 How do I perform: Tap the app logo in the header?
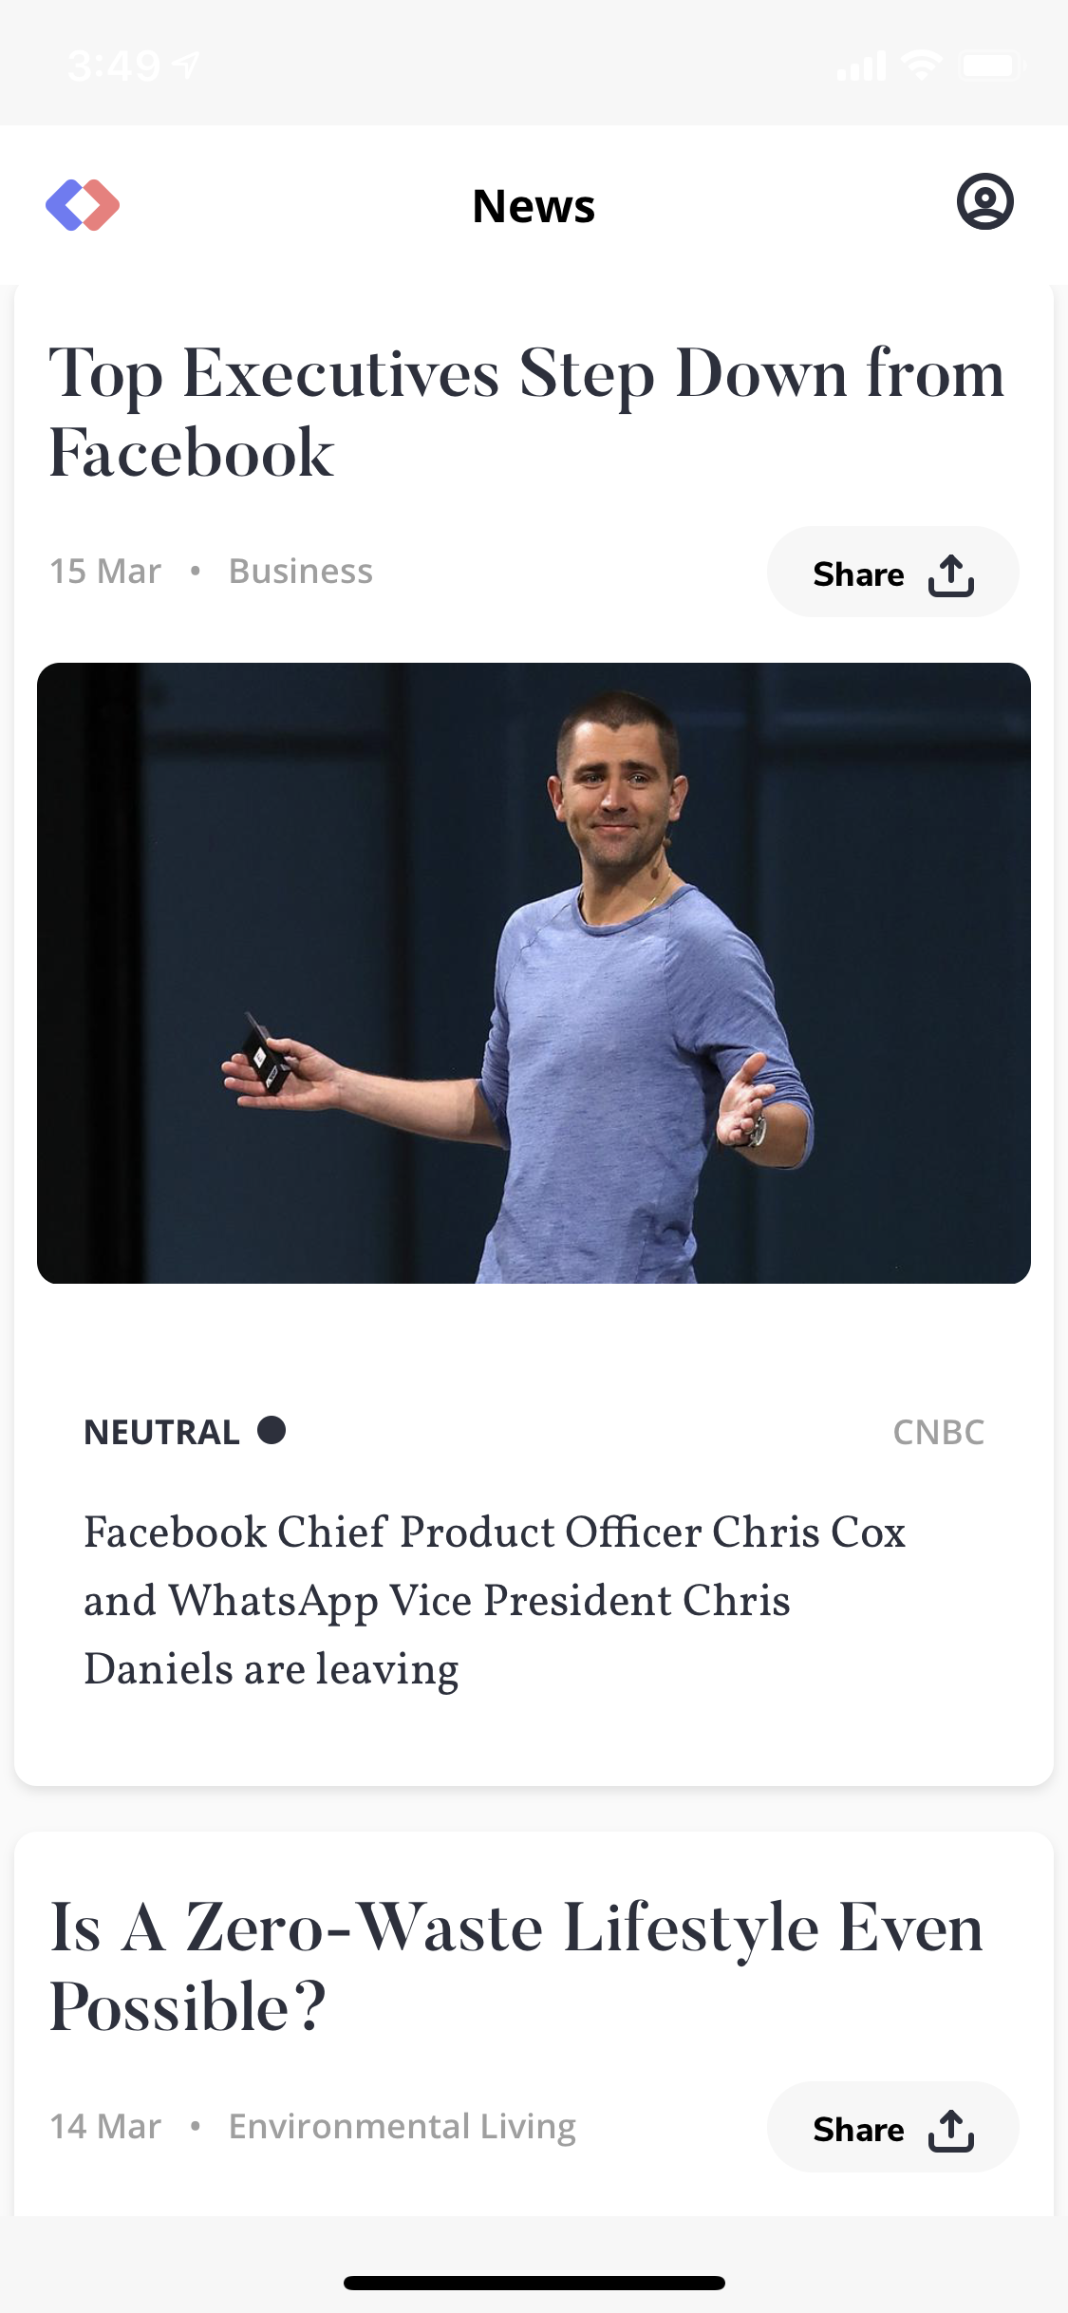tap(83, 204)
